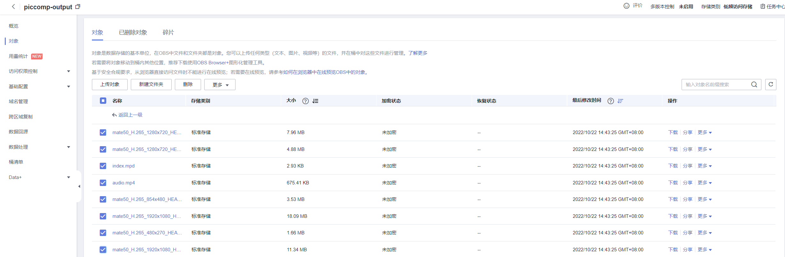
Task: Select 对象 in the sidebar
Action: (x=14, y=41)
